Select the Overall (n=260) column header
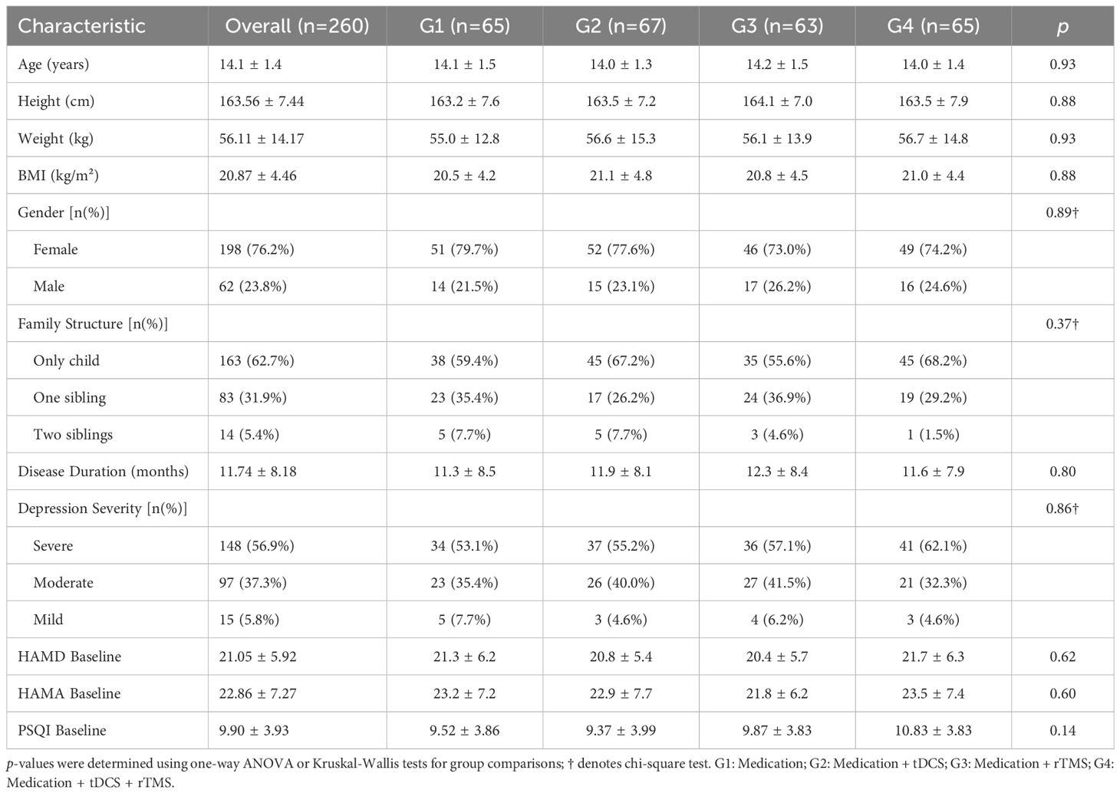This screenshot has width=1120, height=793. point(297,26)
